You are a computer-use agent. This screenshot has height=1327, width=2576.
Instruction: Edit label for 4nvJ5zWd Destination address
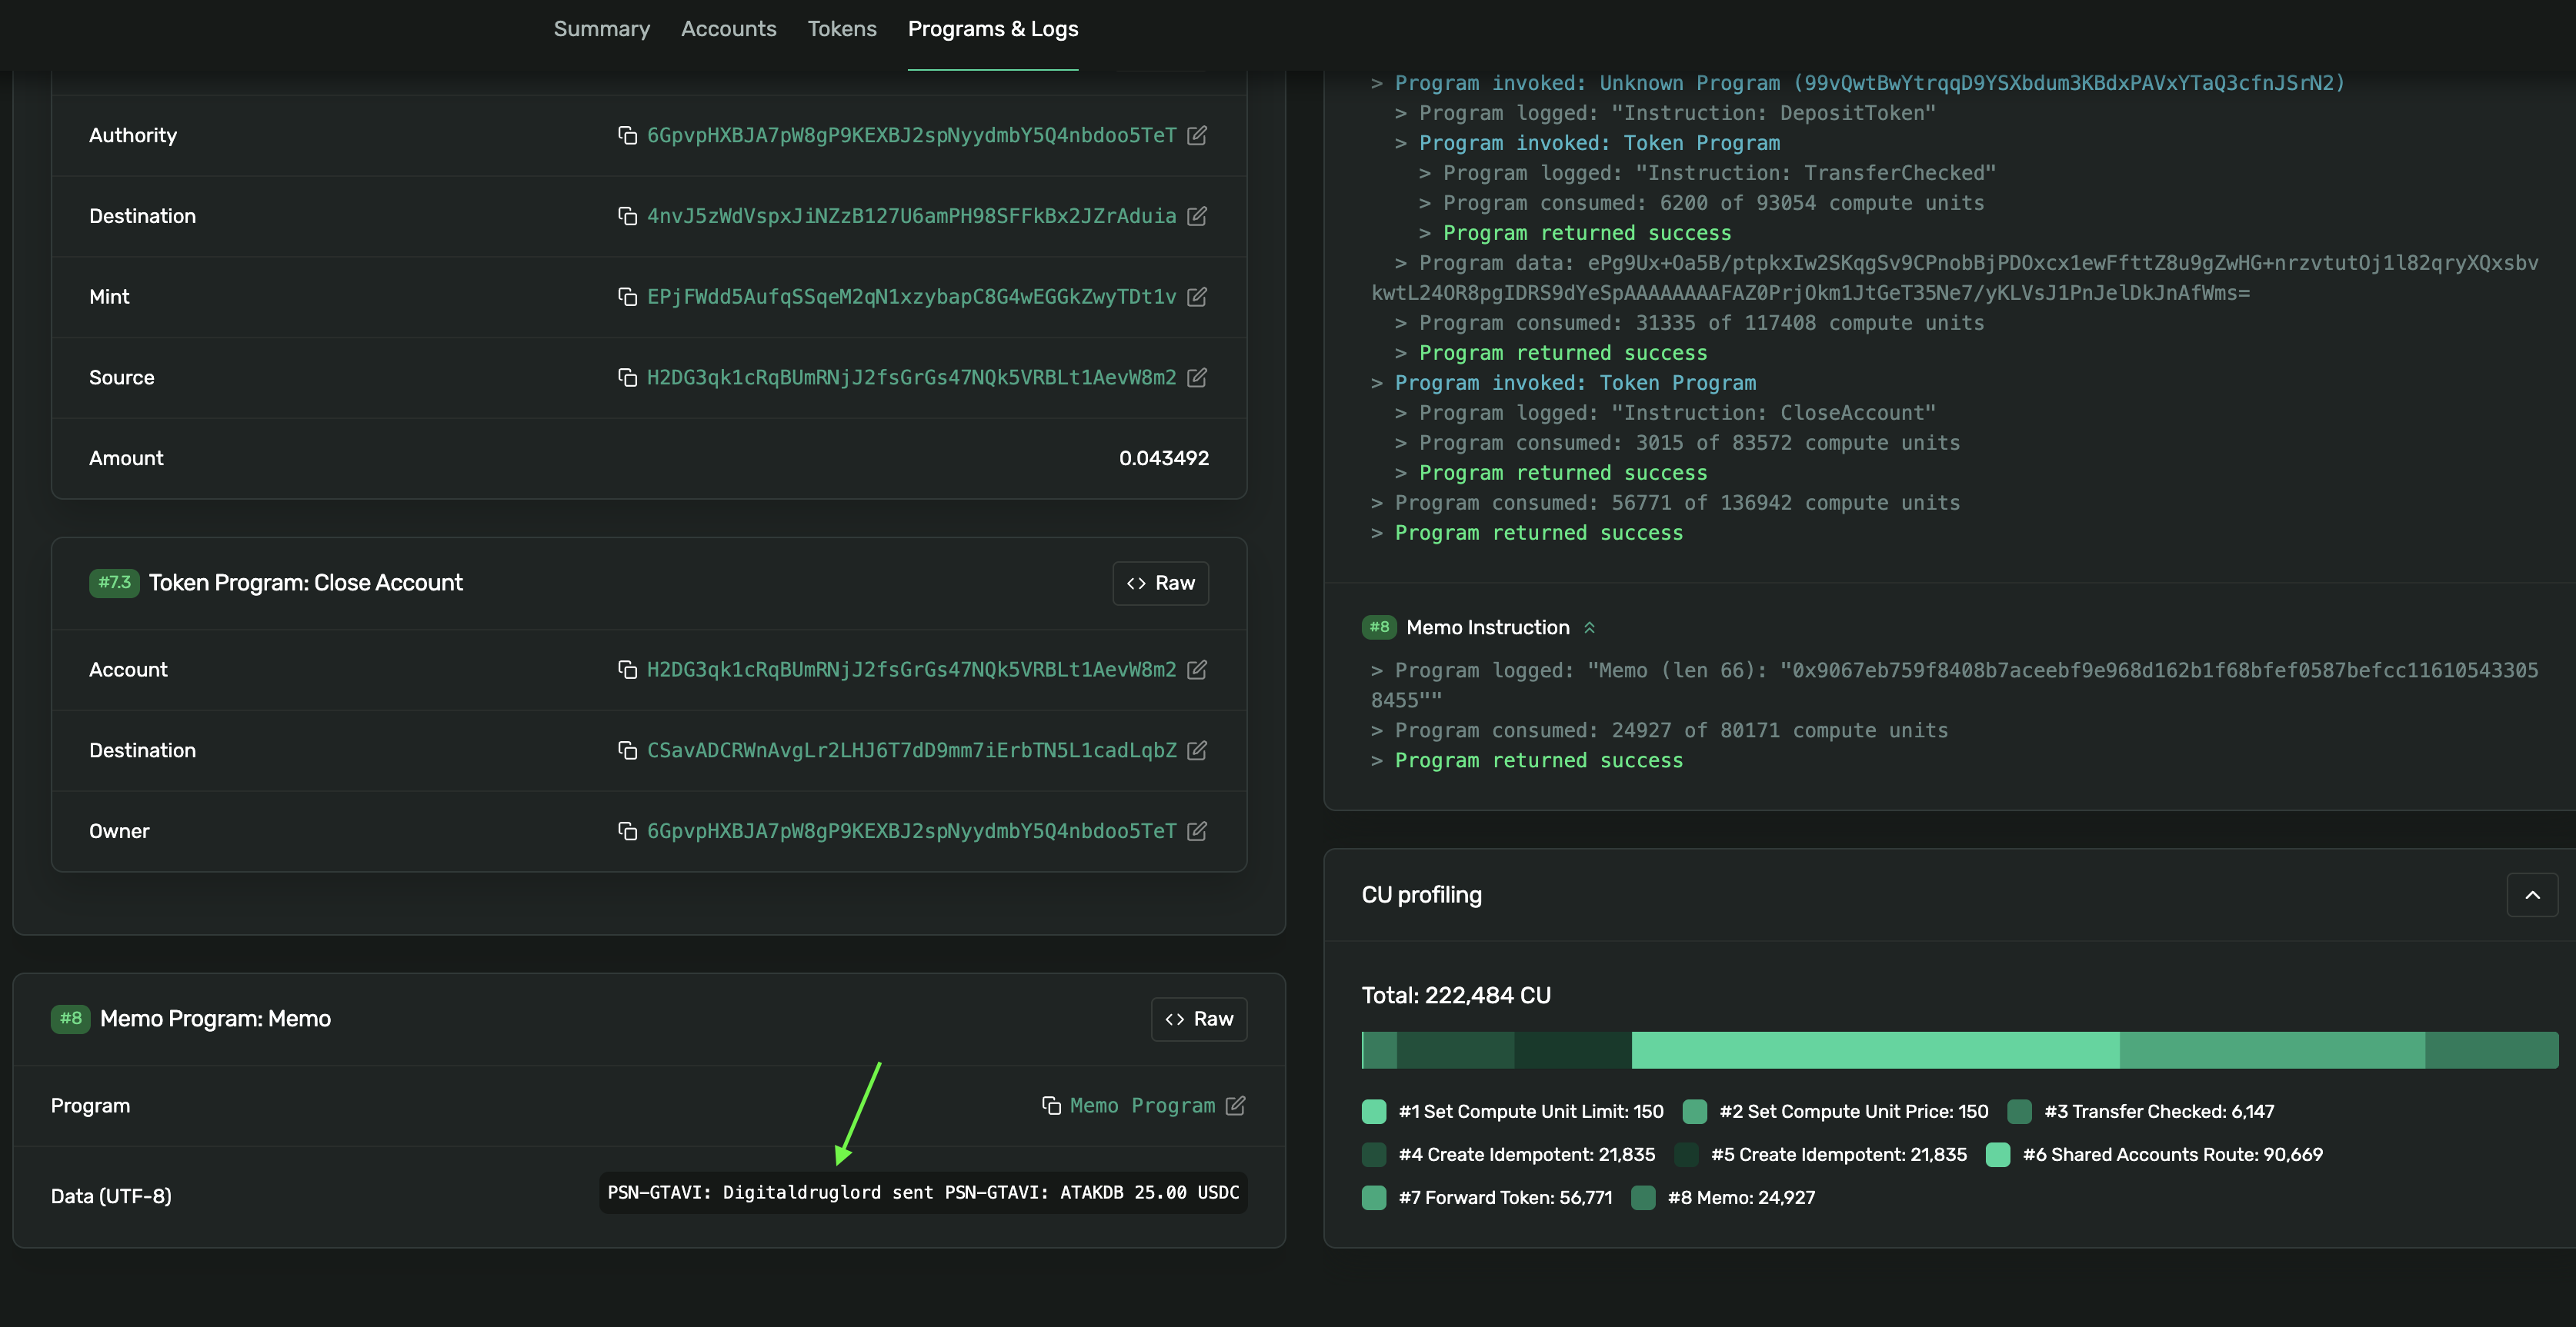pyautogui.click(x=1197, y=216)
